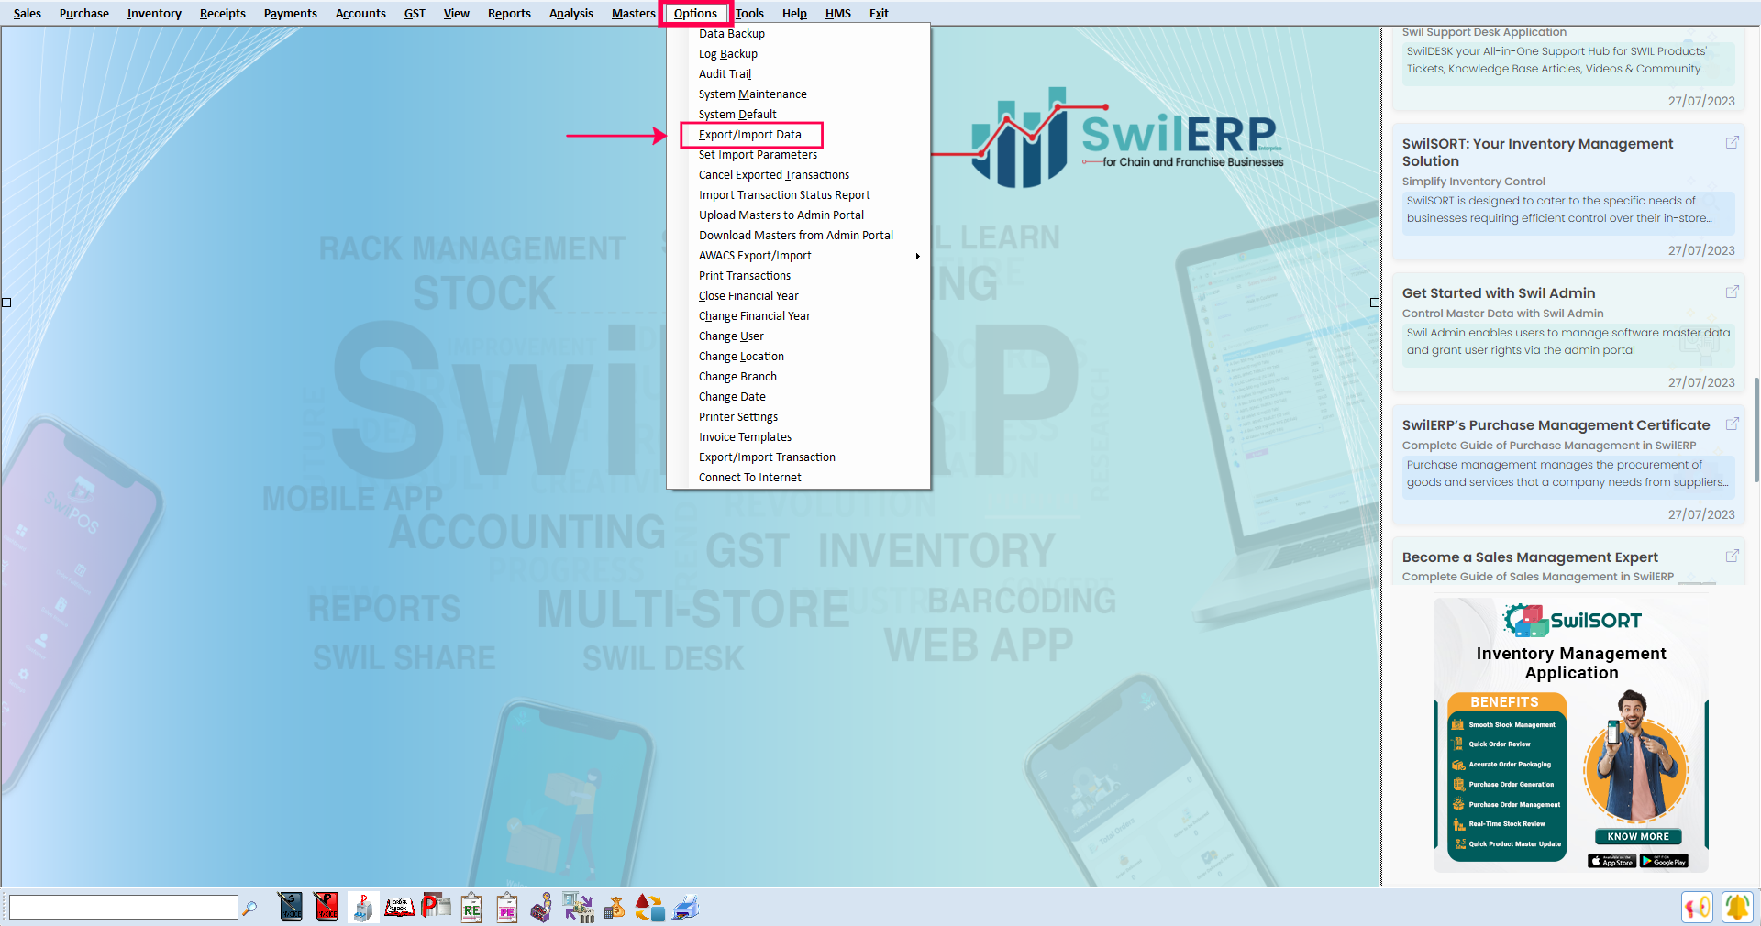Choose Connect To Internet
The width and height of the screenshot is (1761, 926).
point(750,478)
